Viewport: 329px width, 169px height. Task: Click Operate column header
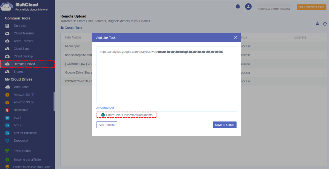point(300,37)
